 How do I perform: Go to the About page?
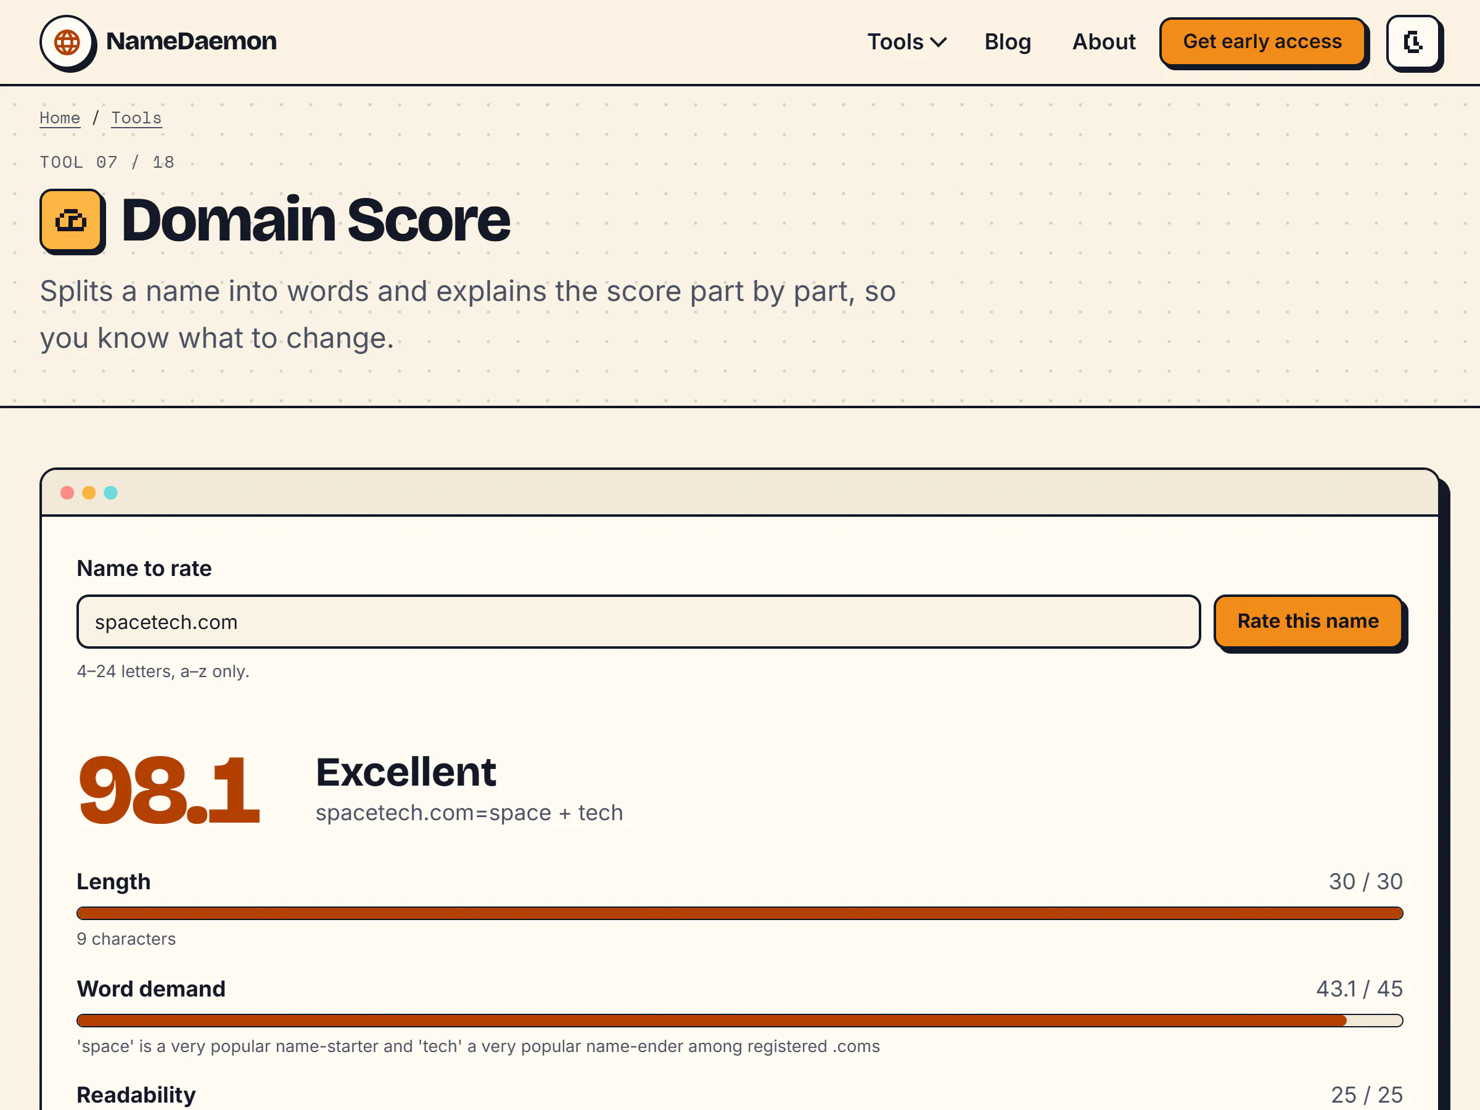(x=1104, y=41)
